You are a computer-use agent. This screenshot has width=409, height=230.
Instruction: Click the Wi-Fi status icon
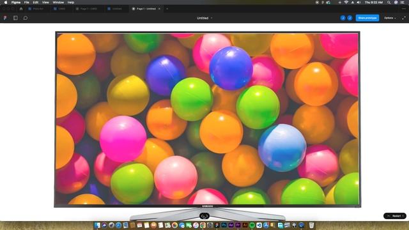coord(346,3)
